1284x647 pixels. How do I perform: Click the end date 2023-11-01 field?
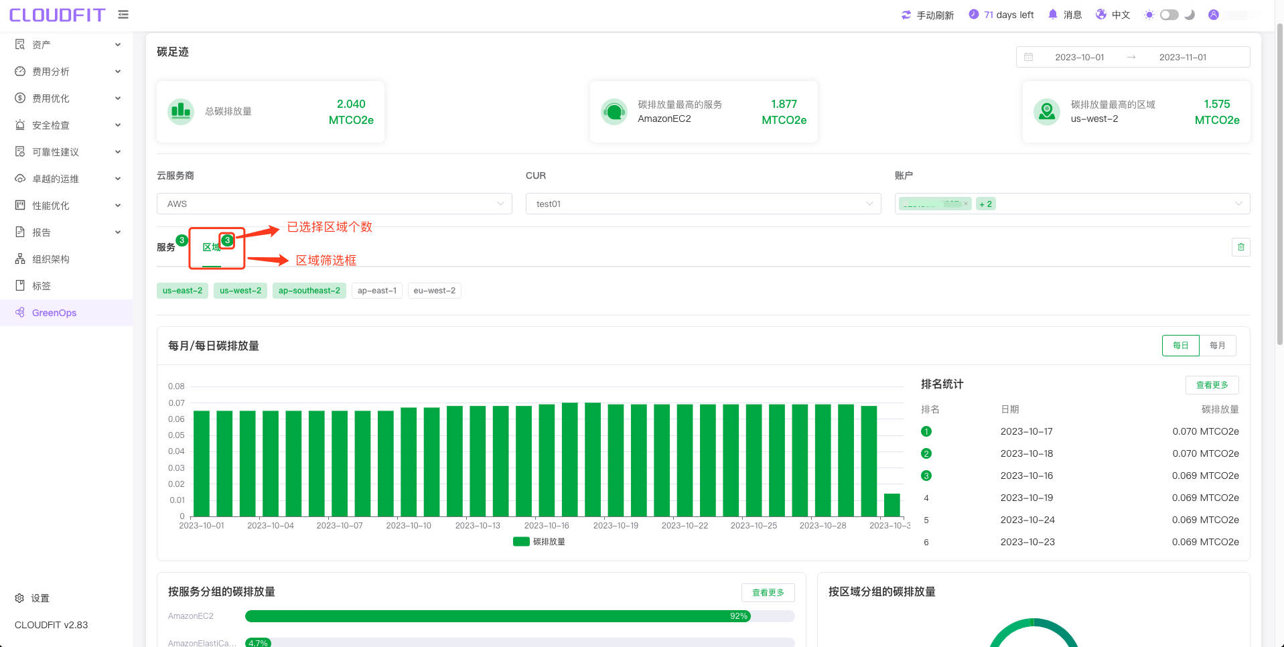coord(1183,57)
